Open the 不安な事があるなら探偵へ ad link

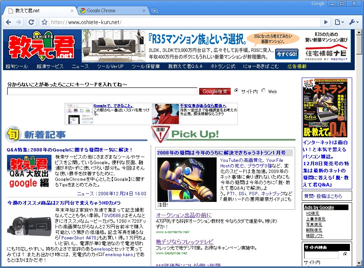pyautogui.click(x=203, y=106)
